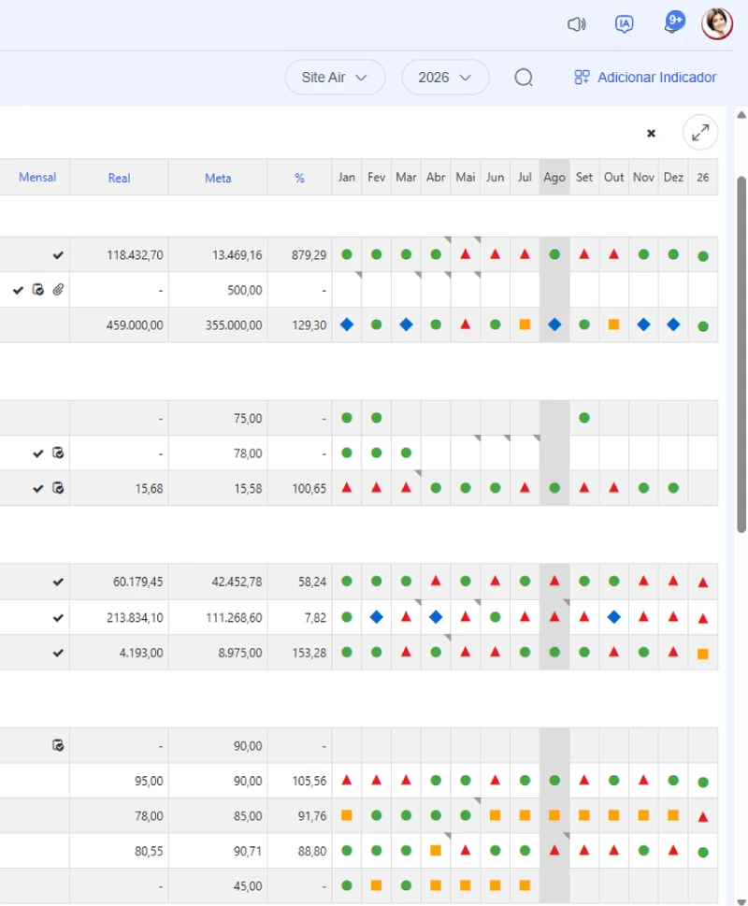Viewport: 748px width, 906px height.
Task: Click the Real value 459.000,00
Action: pos(135,325)
